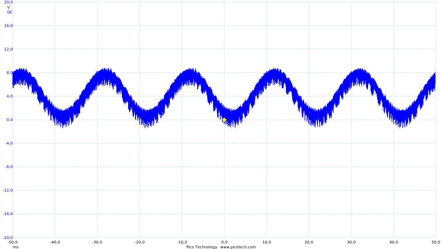442x249 pixels.
Task: Click the DC coupling label
Action: [x=10, y=12]
